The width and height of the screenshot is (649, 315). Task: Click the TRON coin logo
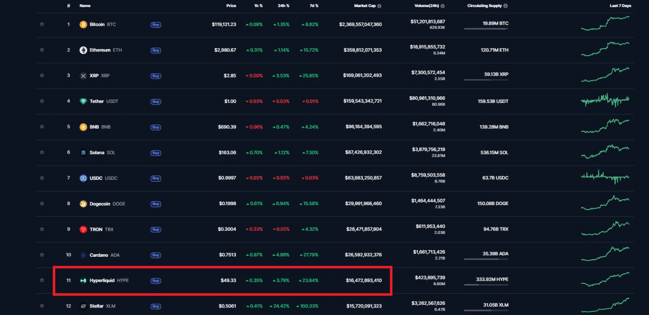83,229
